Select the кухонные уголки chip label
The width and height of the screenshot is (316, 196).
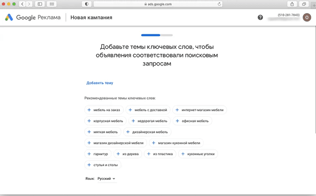201,154
